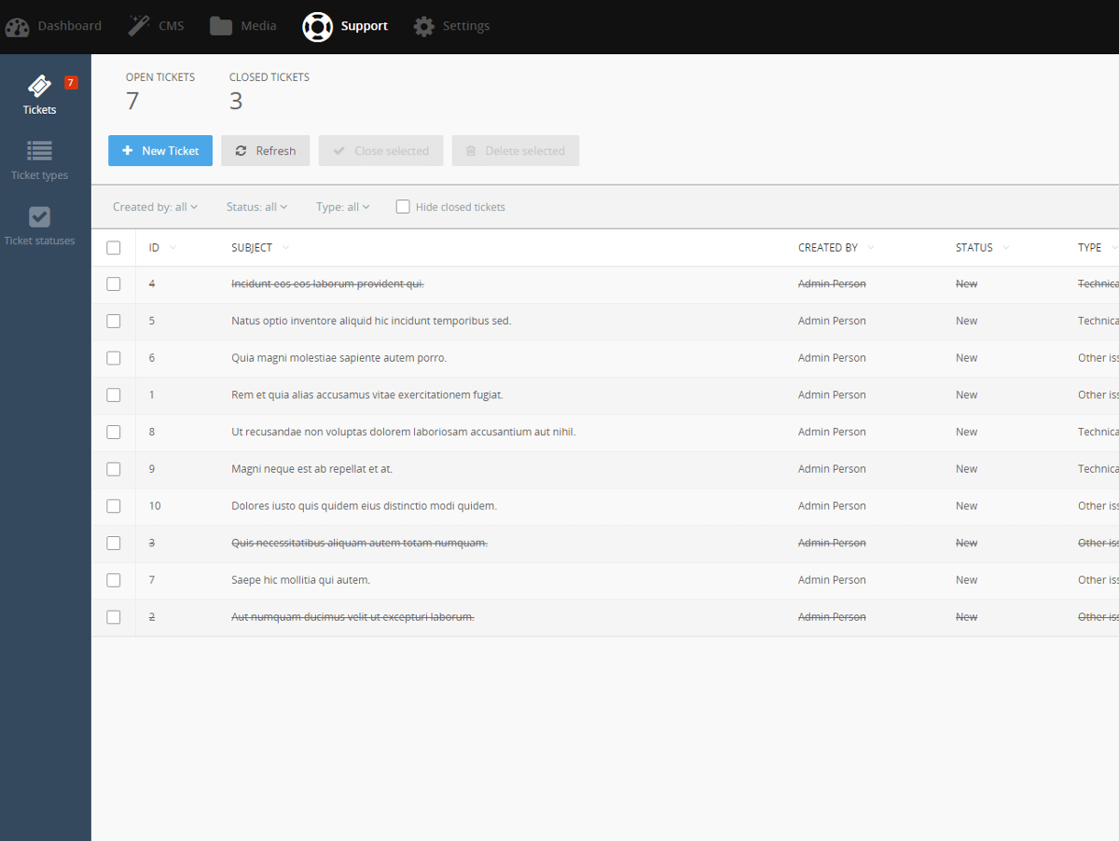
Task: Select checkbox for ticket ID 4
Action: [x=114, y=284]
